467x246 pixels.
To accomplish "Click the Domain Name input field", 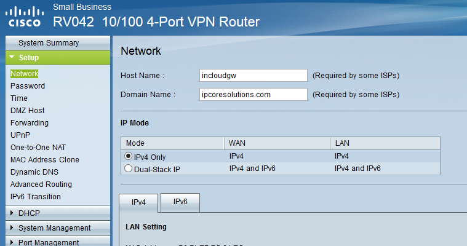I will pos(253,95).
